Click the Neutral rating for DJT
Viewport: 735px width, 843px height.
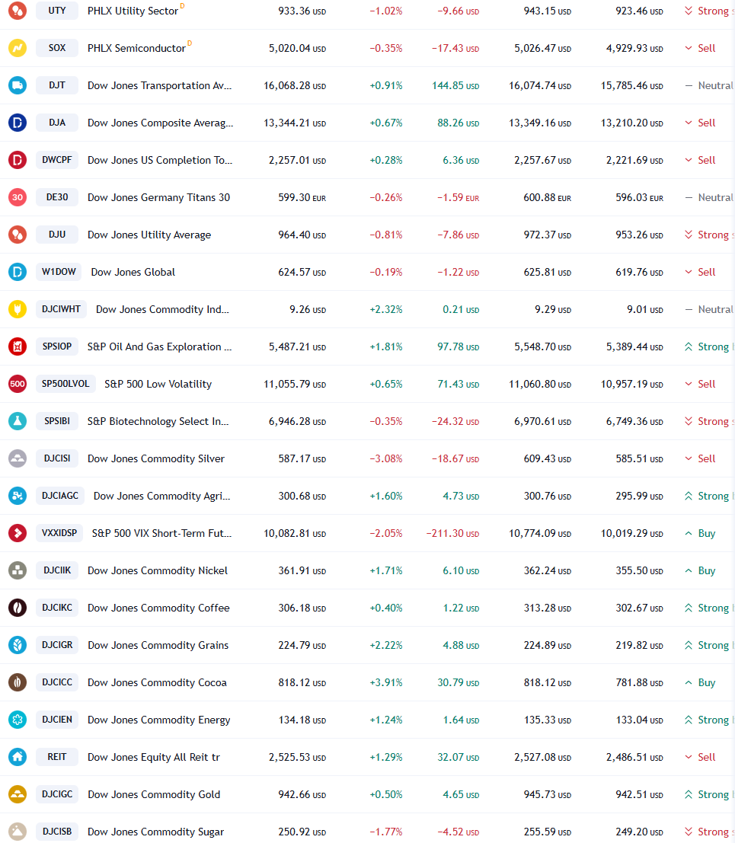pos(708,85)
